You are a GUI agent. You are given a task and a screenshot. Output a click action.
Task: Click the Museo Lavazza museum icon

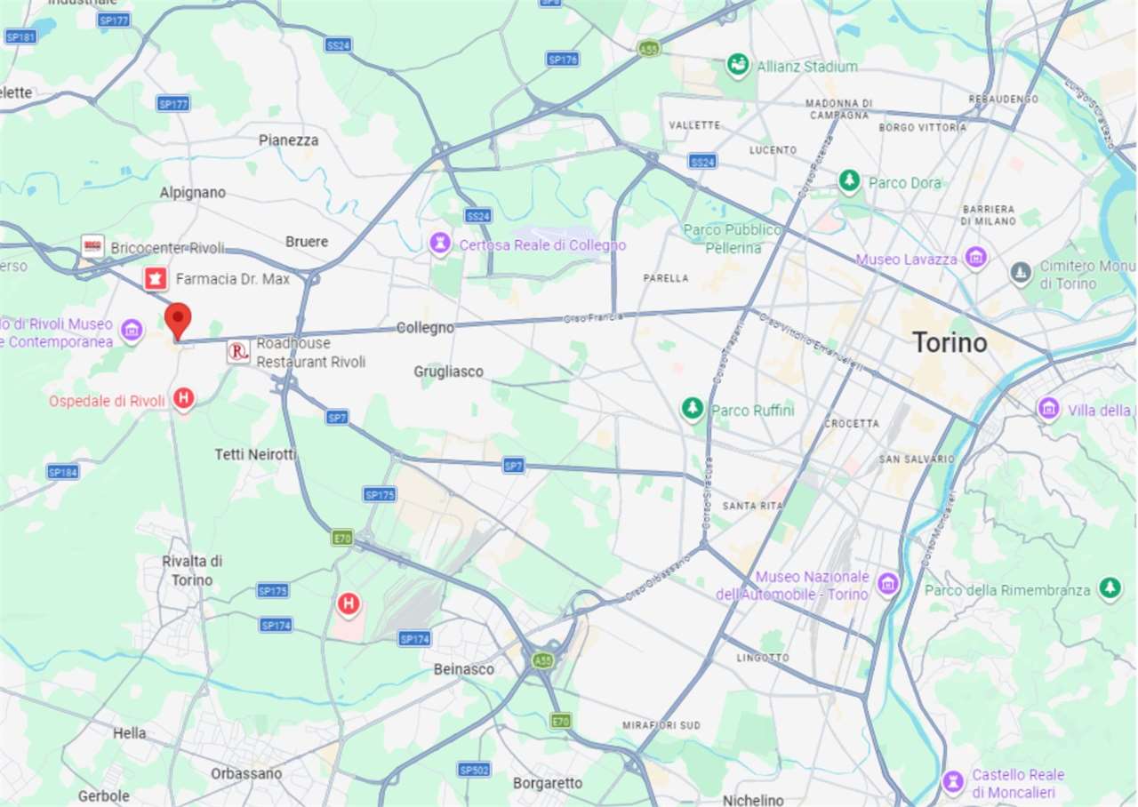[976, 259]
